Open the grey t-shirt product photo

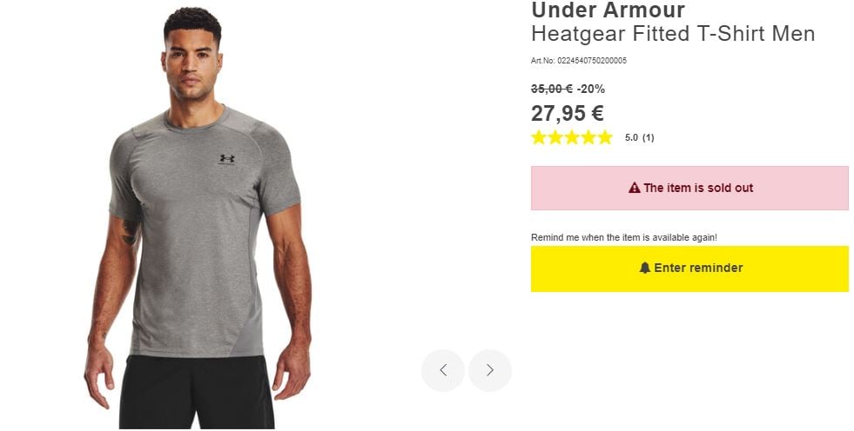click(x=198, y=217)
